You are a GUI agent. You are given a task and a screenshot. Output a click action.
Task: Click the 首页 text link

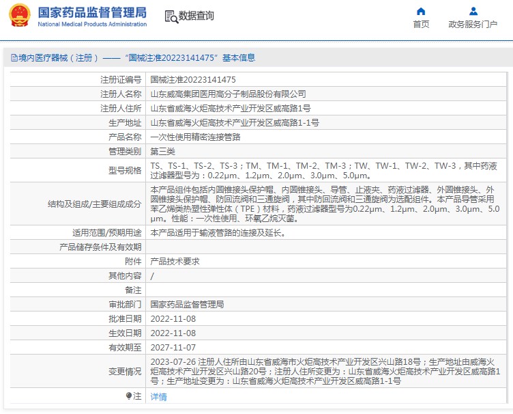tap(421, 24)
